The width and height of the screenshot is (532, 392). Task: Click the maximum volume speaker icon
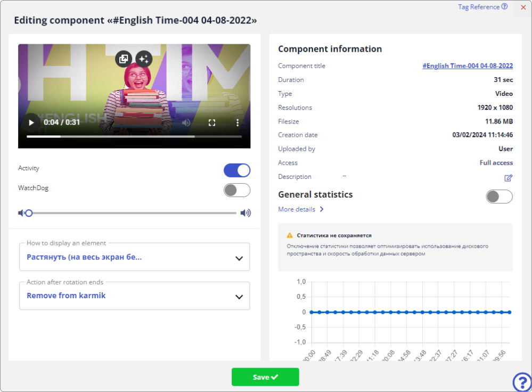pyautogui.click(x=245, y=213)
